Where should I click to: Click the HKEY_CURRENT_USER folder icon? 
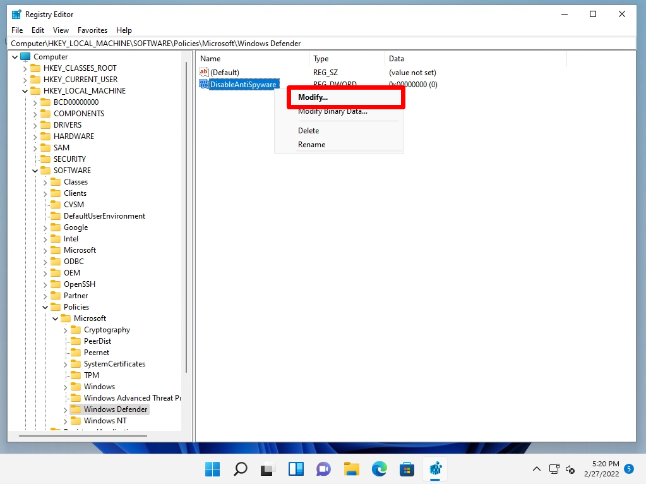[35, 79]
